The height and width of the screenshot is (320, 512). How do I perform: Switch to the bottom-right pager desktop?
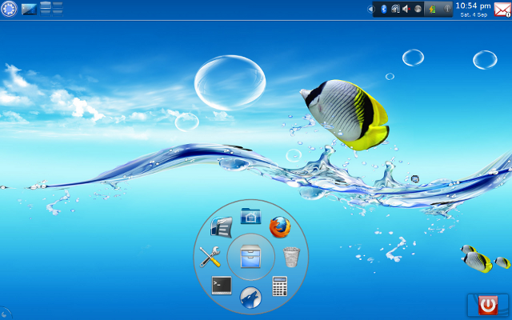58,13
